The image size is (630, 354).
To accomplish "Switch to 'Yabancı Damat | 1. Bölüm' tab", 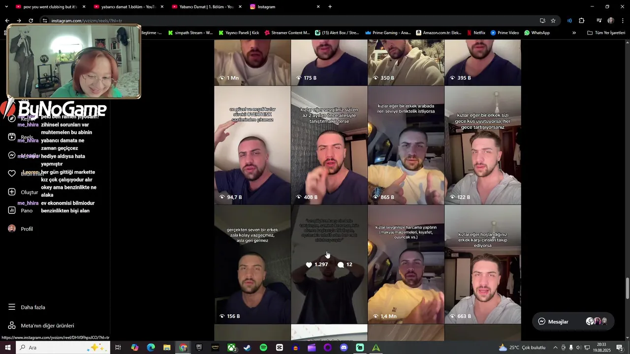I will tap(207, 7).
